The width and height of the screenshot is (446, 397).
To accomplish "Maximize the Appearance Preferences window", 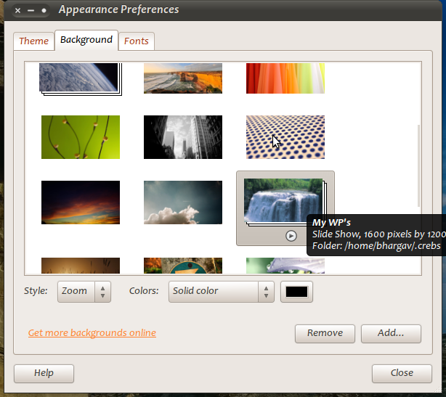I will click(44, 10).
